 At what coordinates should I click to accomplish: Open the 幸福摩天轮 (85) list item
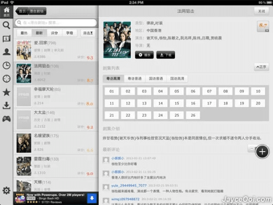point(56,96)
